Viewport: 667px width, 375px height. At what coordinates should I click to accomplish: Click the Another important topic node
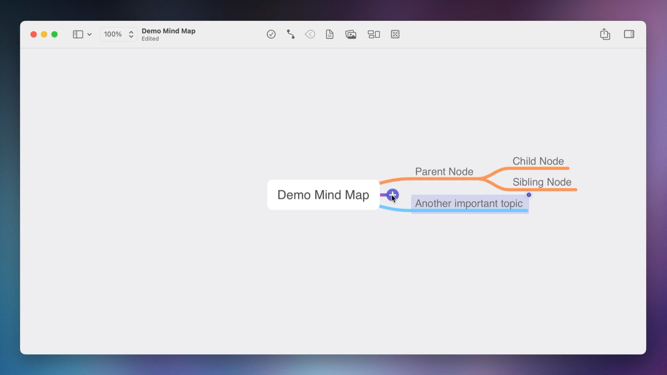(x=469, y=204)
